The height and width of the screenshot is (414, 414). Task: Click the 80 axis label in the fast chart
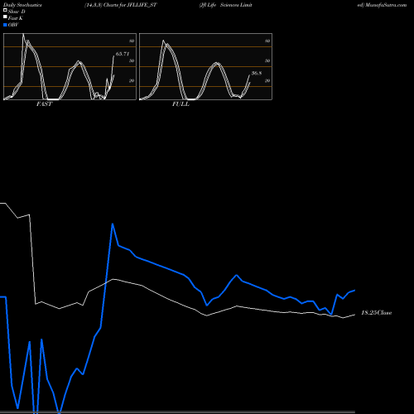(132, 41)
